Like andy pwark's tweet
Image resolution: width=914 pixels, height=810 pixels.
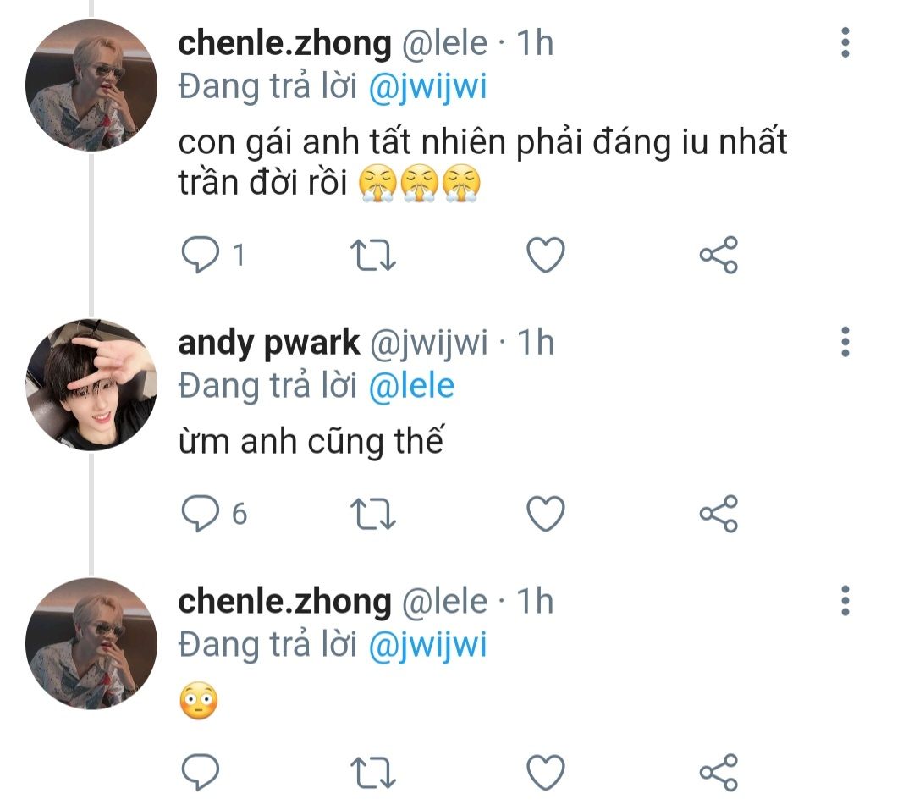coord(546,513)
